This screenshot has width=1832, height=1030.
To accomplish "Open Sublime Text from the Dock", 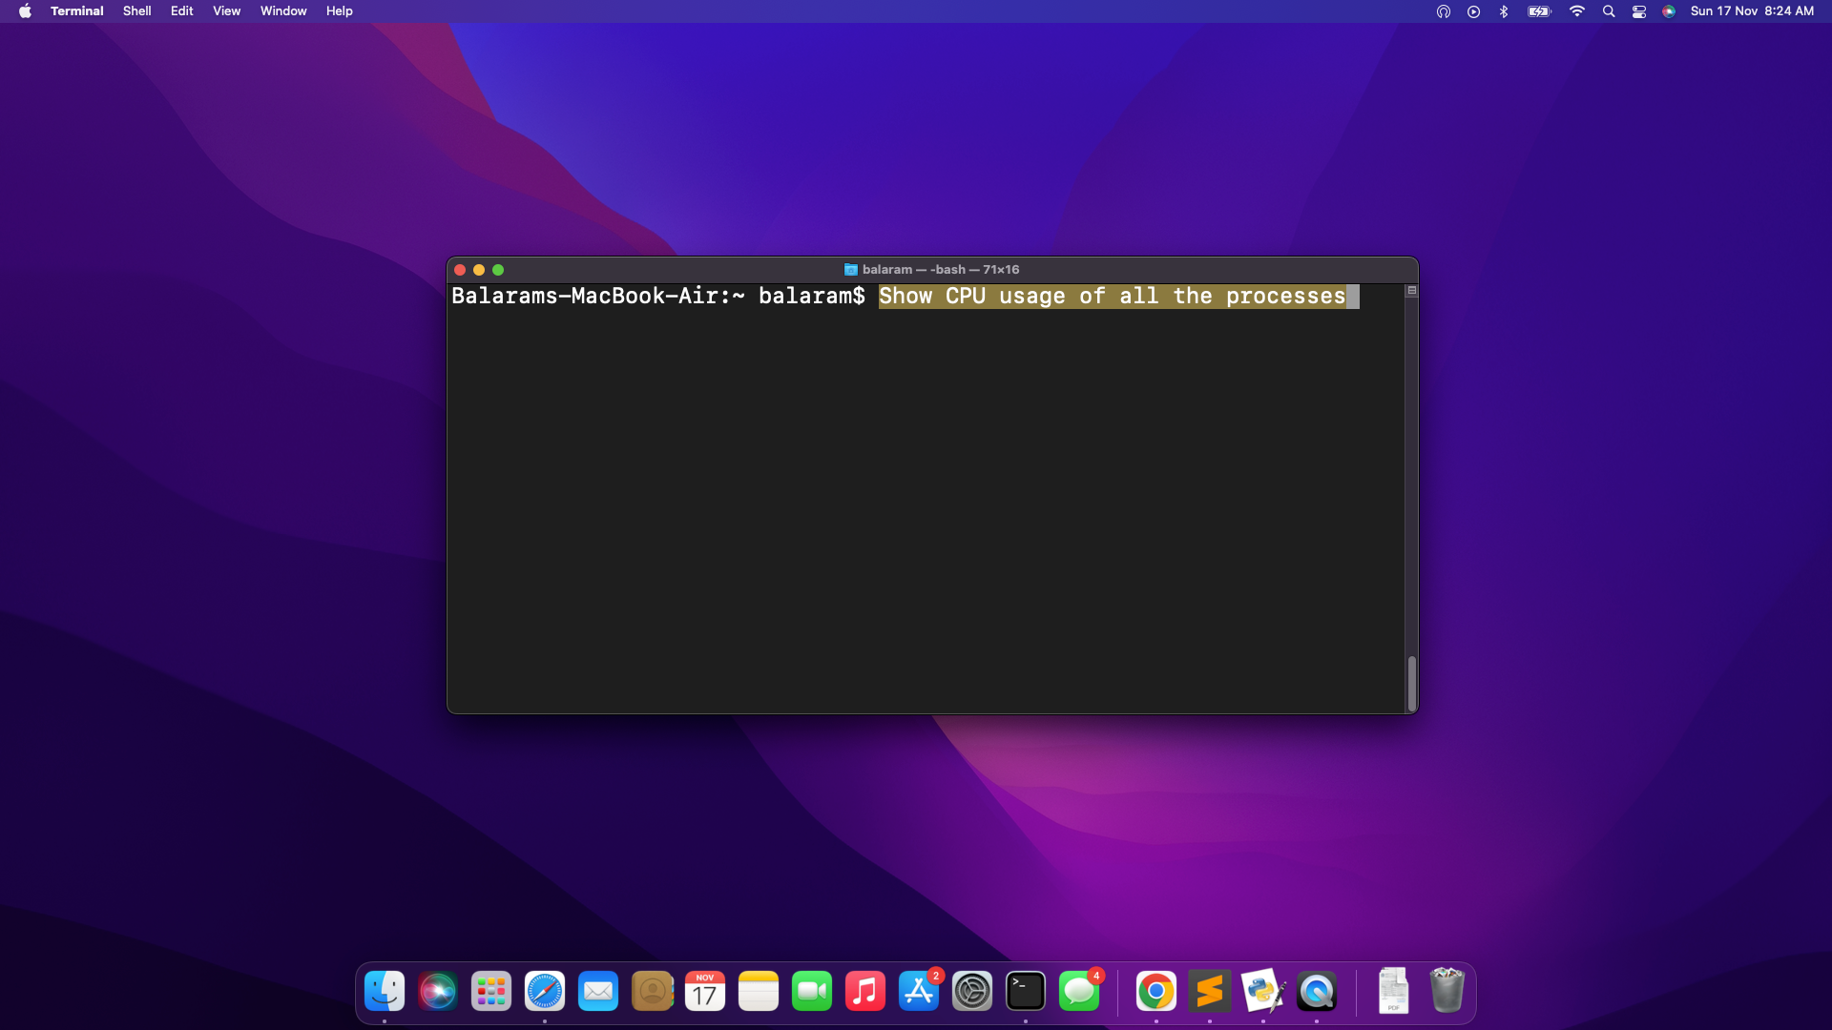I will tap(1209, 992).
